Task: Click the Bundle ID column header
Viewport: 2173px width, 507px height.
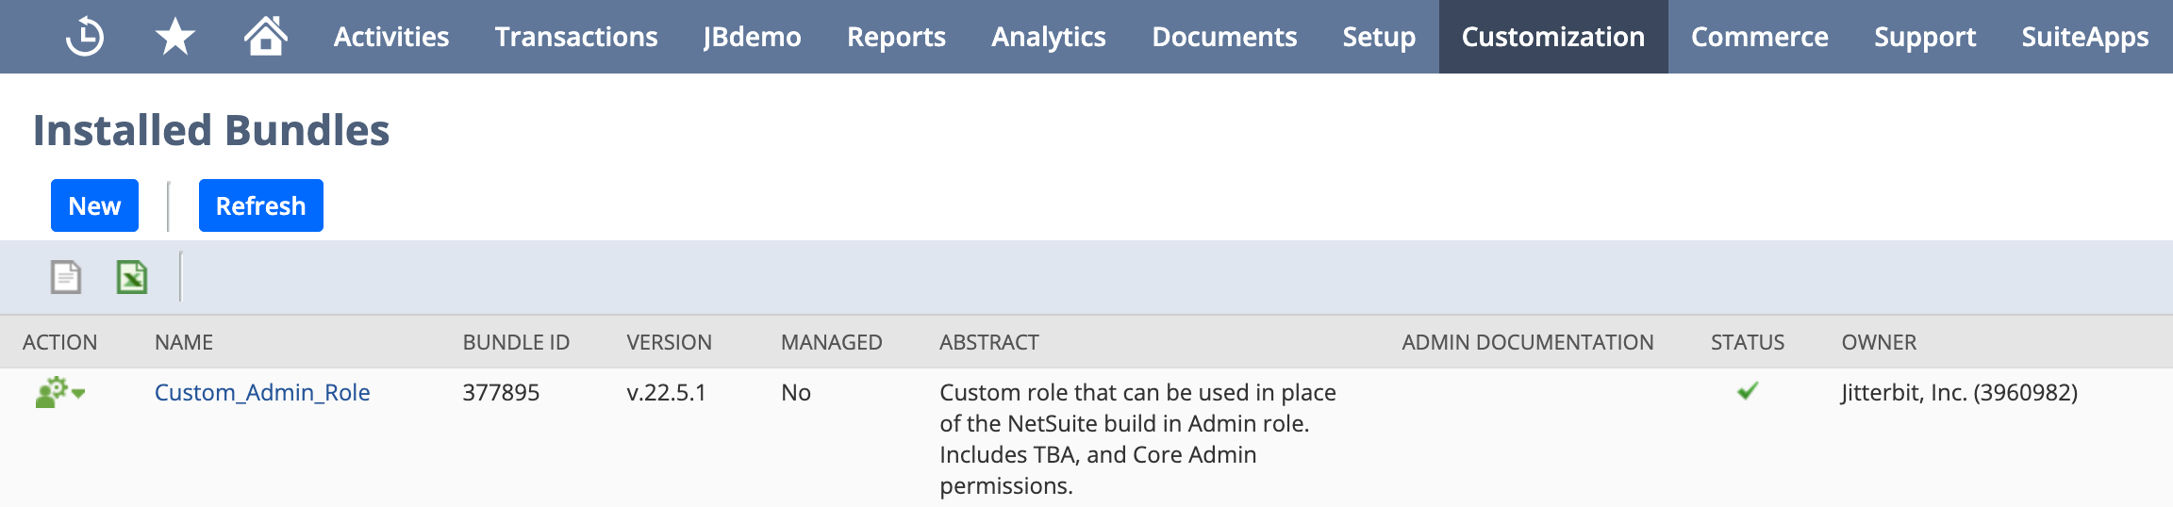Action: [x=516, y=342]
